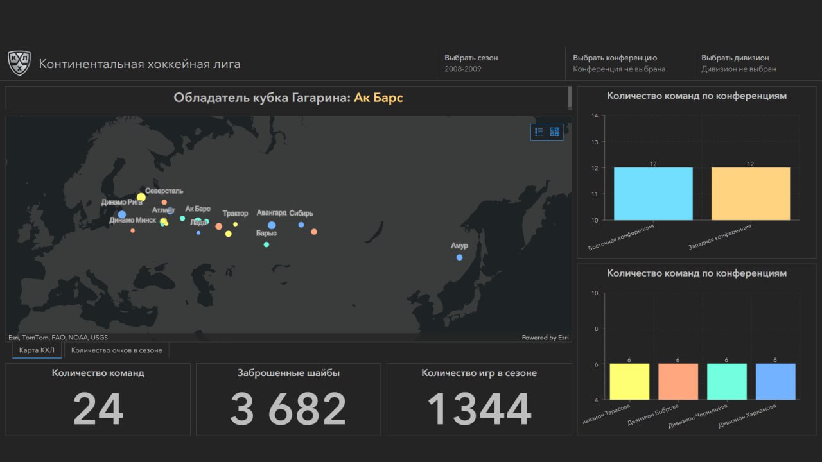The height and width of the screenshot is (462, 822).
Task: Click the small orange marker under Динамо Минск
Action: click(x=133, y=230)
